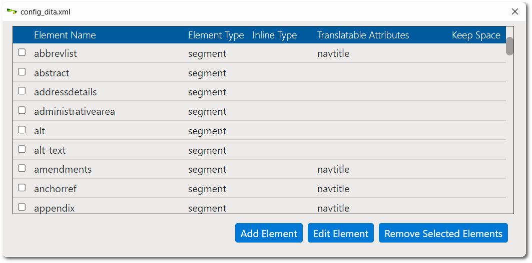Tick the appendix element checkbox
This screenshot has height=263, width=532.
(22, 207)
